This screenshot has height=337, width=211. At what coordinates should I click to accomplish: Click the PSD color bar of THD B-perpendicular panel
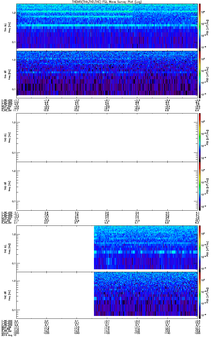pos(199,137)
